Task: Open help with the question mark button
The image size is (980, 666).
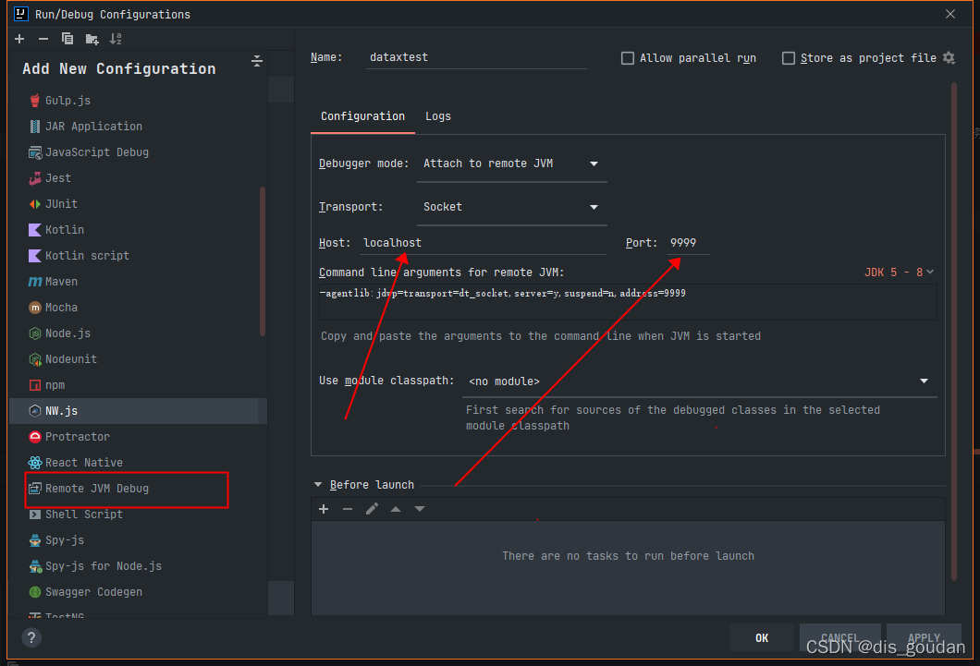Action: pyautogui.click(x=31, y=638)
